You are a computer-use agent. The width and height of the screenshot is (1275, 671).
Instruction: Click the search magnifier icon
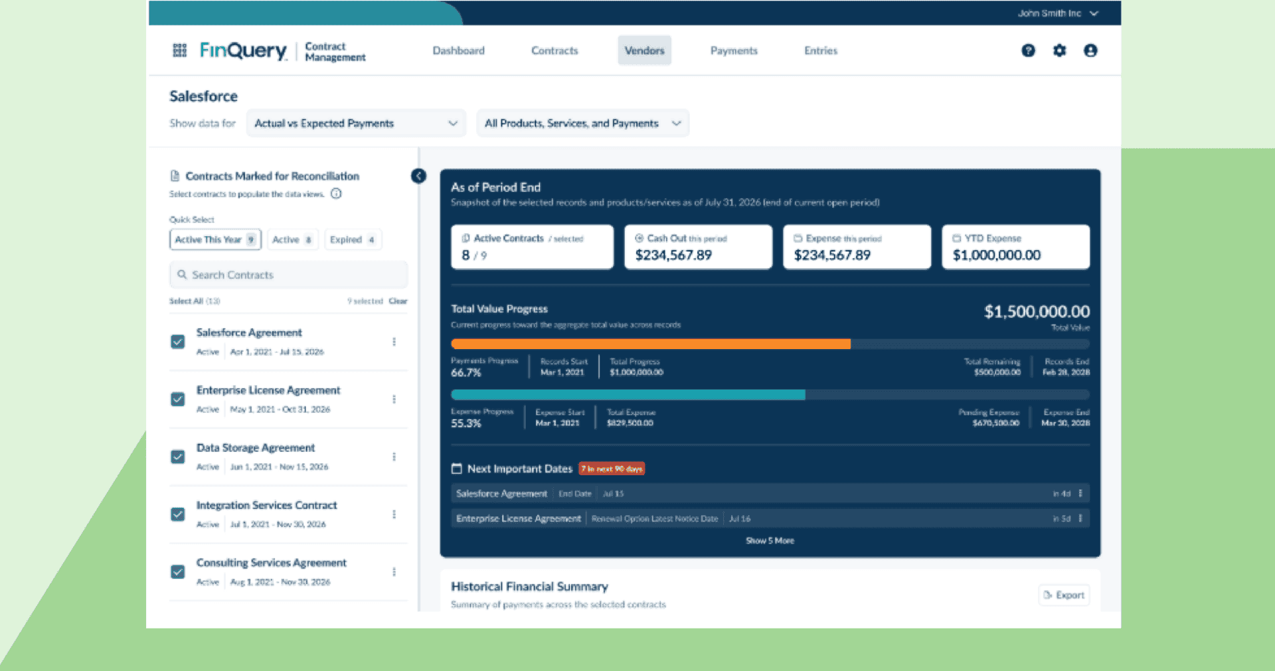pyautogui.click(x=181, y=274)
